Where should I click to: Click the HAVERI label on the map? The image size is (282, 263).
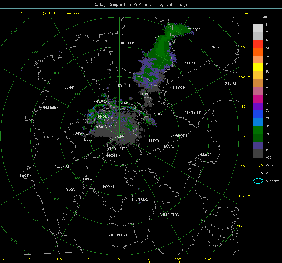pos(109,187)
